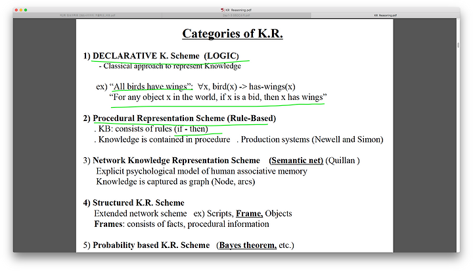Click 'Frames: consists of facts, procedural information'

click(x=181, y=224)
